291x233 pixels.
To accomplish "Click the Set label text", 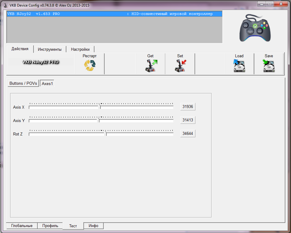I will coord(180,56).
